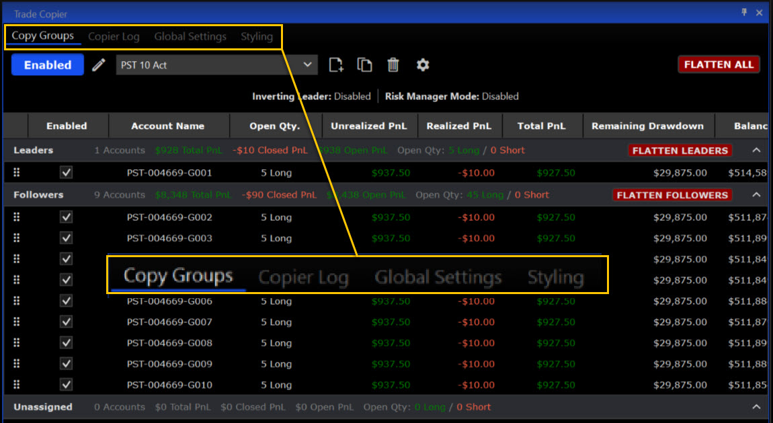Collapse the Leaders section
The width and height of the screenshot is (773, 423).
pos(756,150)
